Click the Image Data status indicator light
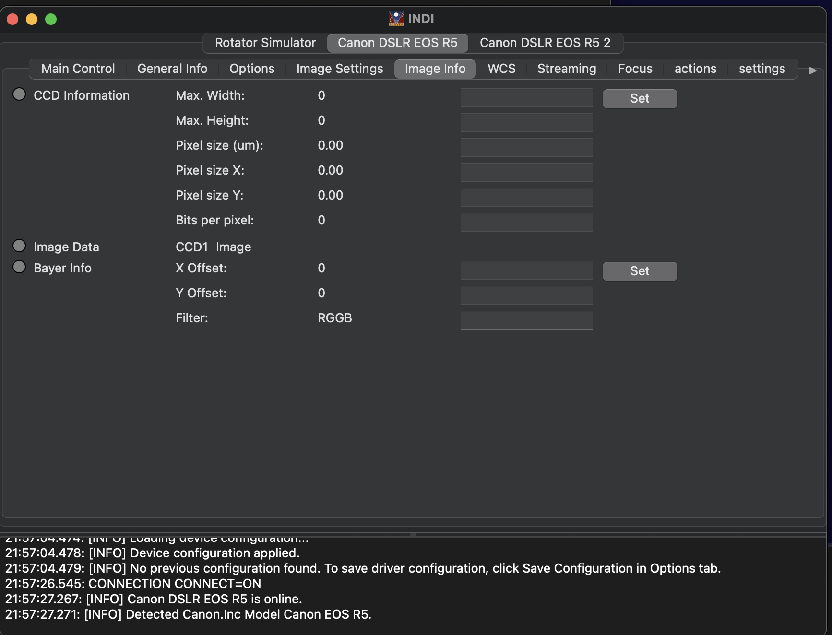 [x=19, y=246]
